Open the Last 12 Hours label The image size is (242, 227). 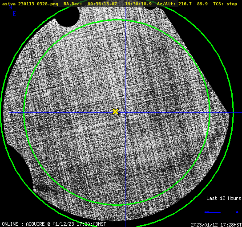click(224, 198)
